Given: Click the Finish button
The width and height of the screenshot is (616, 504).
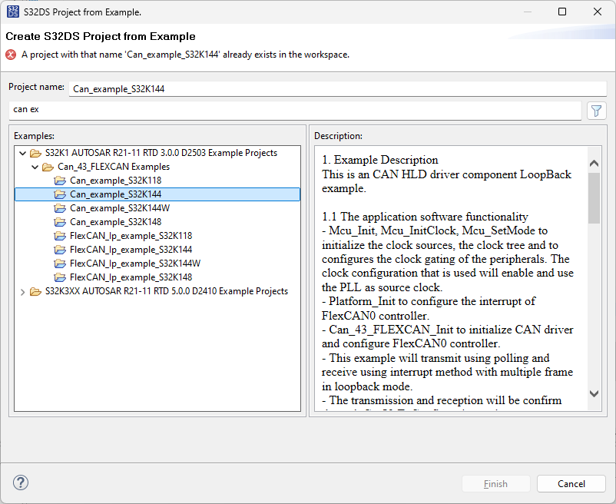Looking at the screenshot, I should pos(495,483).
